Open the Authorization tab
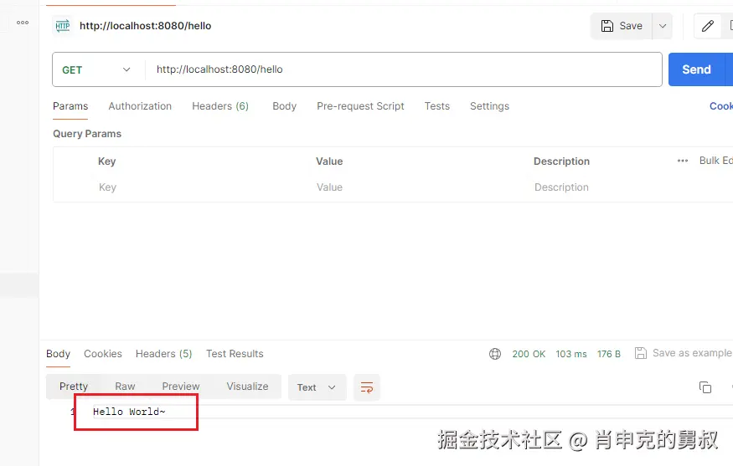 [140, 106]
